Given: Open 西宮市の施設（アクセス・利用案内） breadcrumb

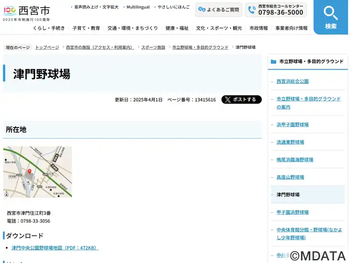Looking at the screenshot, I should point(100,47).
